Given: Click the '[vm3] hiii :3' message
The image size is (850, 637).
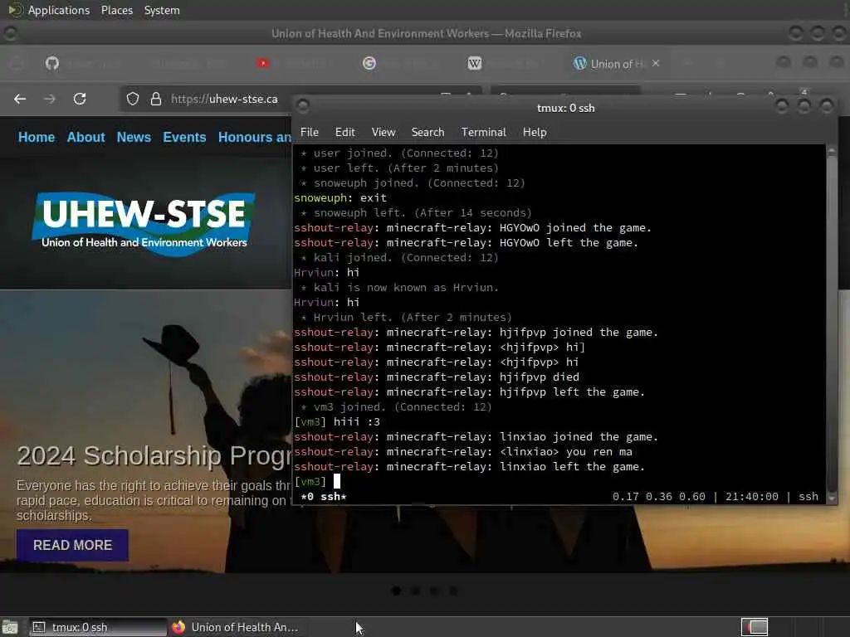Looking at the screenshot, I should pyautogui.click(x=337, y=421).
